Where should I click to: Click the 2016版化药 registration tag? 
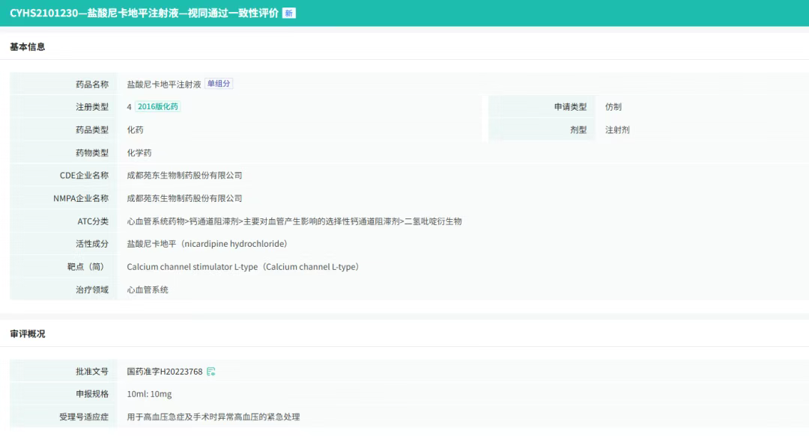point(158,107)
